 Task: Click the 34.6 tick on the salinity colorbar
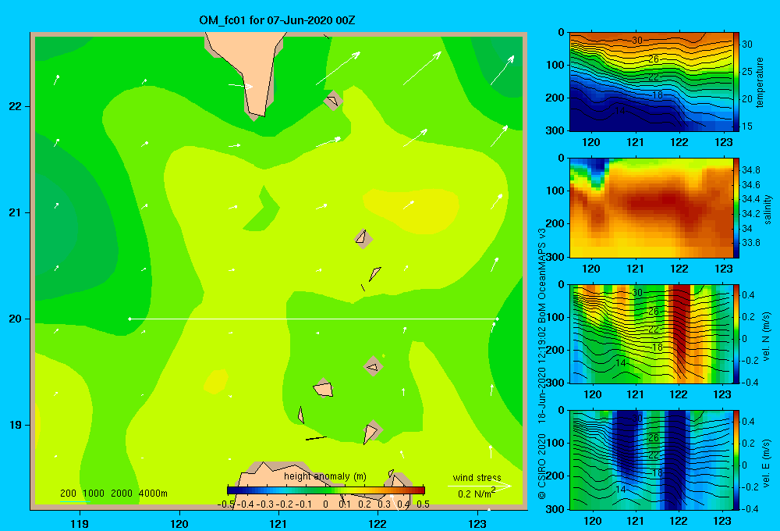751,185
